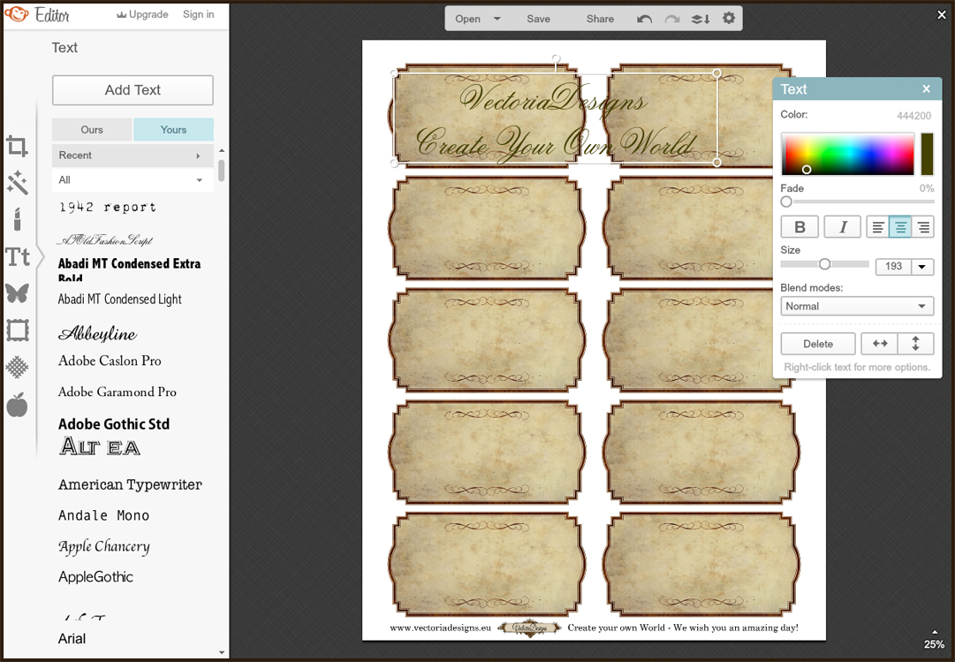Choose the Arial font

click(x=72, y=638)
